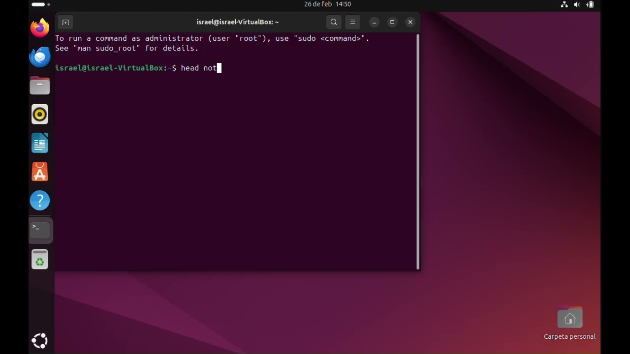Open the terminal hamburger menu
Screen dimensions: 630x354
[352, 22]
